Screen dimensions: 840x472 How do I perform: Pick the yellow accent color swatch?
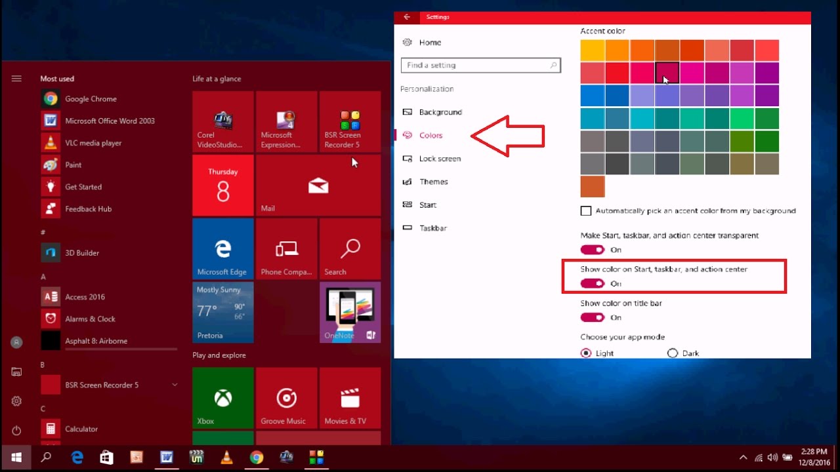tap(593, 50)
